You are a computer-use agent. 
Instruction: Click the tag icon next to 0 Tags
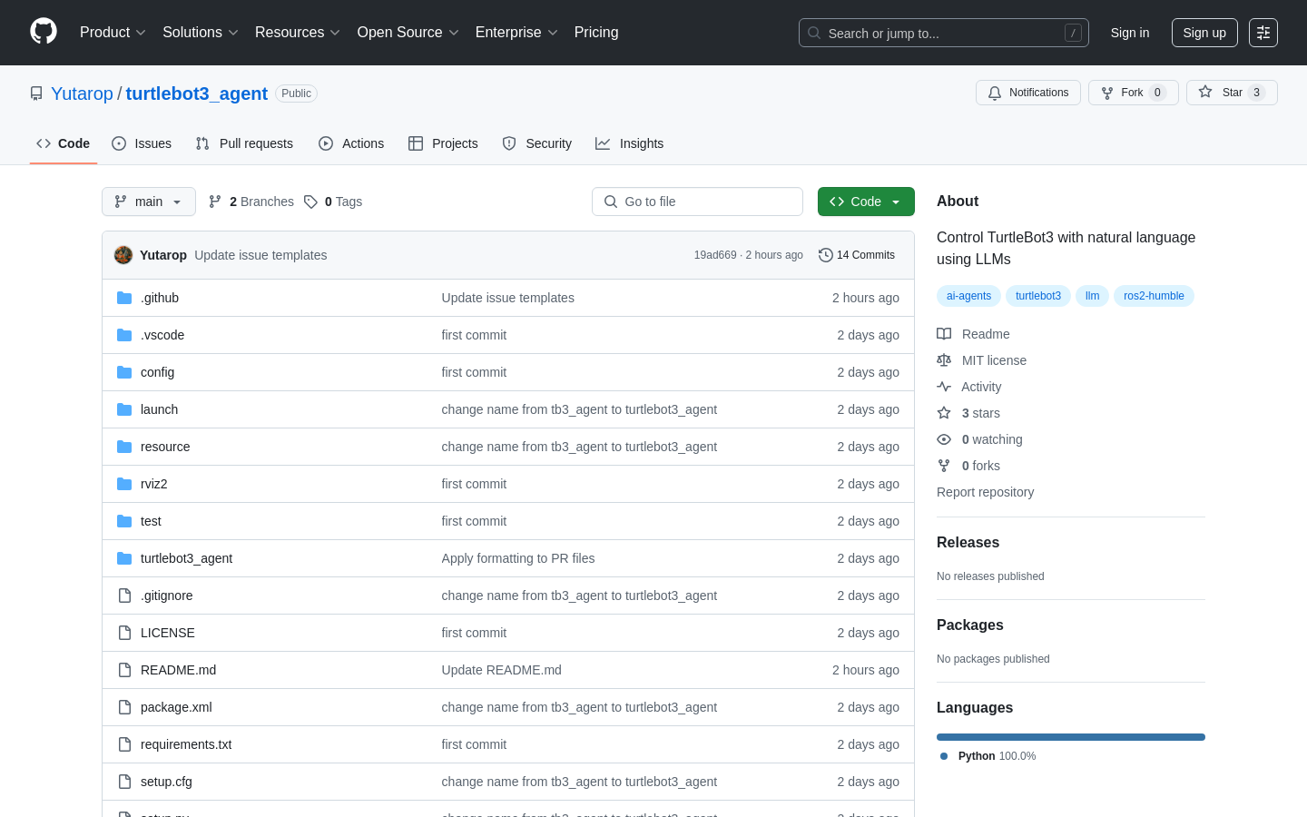(310, 202)
